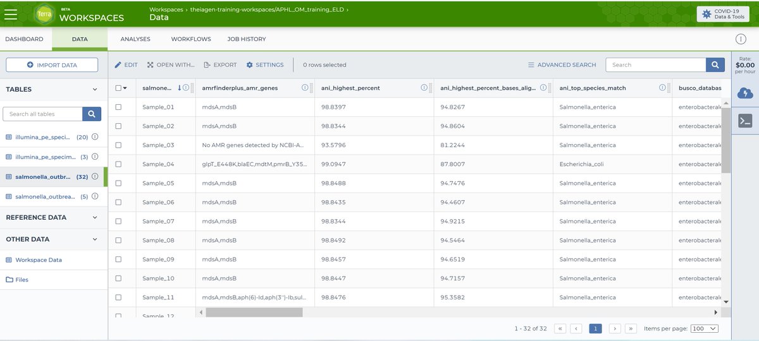Click info icon for salmonella_outbr (32) table
Viewport: 759px width, 341px height.
tap(95, 176)
